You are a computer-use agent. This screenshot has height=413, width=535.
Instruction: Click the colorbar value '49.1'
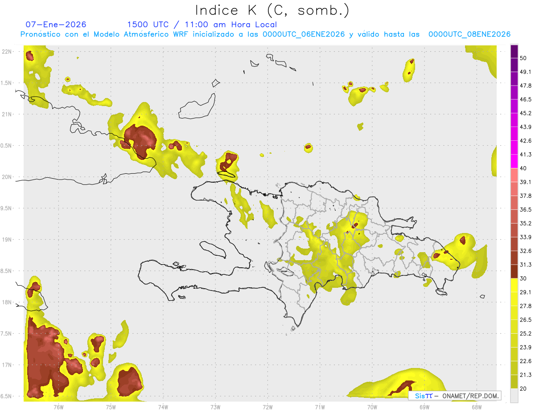[526, 72]
